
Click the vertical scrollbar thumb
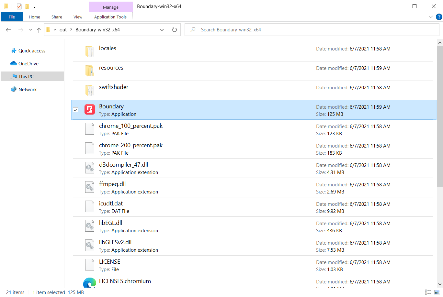pos(440,116)
